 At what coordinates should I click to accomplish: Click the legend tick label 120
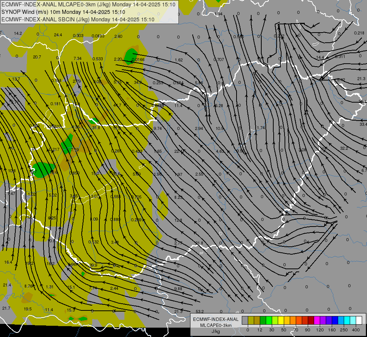[320, 330]
